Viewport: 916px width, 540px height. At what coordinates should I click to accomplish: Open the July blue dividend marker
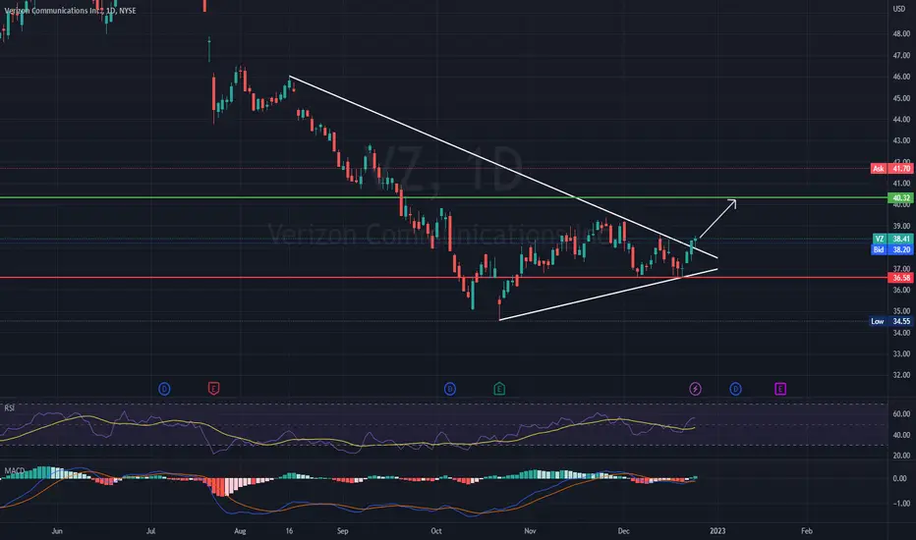(165, 389)
